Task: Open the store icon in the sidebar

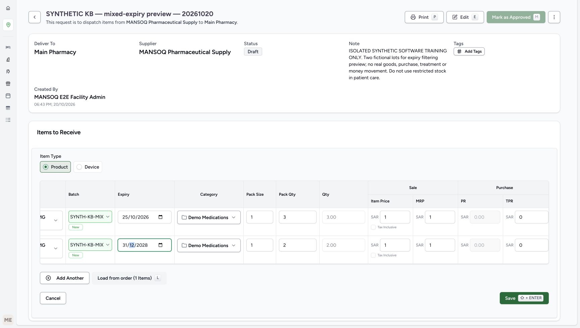Action: [8, 84]
